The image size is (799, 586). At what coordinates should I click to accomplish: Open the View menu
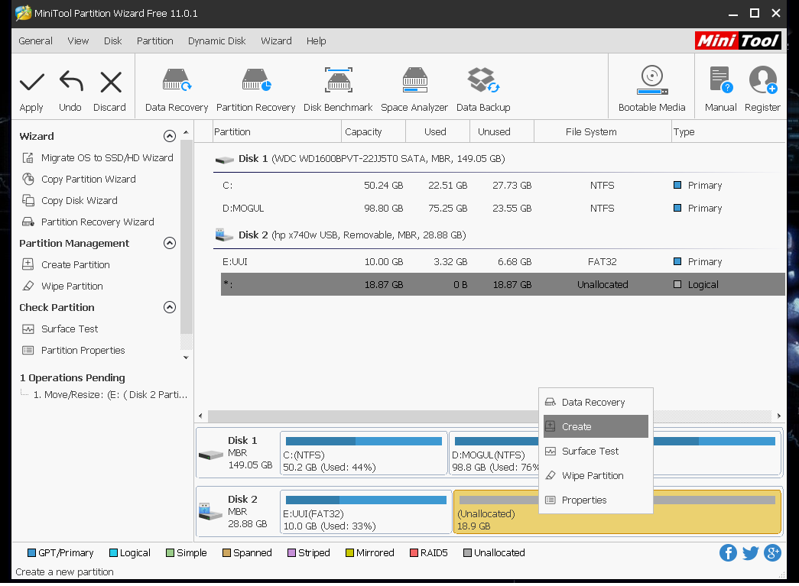(x=78, y=41)
